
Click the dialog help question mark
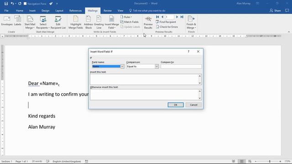tap(188, 51)
